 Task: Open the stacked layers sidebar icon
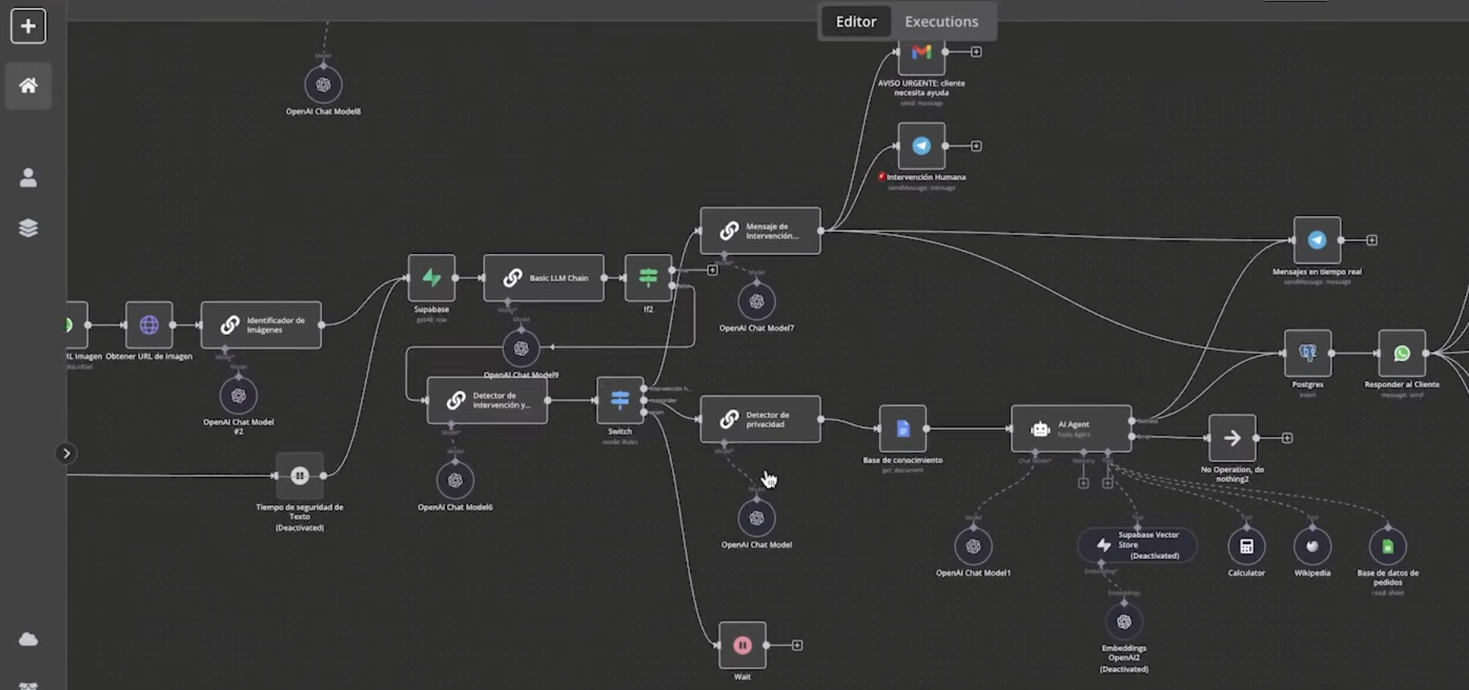pyautogui.click(x=28, y=228)
